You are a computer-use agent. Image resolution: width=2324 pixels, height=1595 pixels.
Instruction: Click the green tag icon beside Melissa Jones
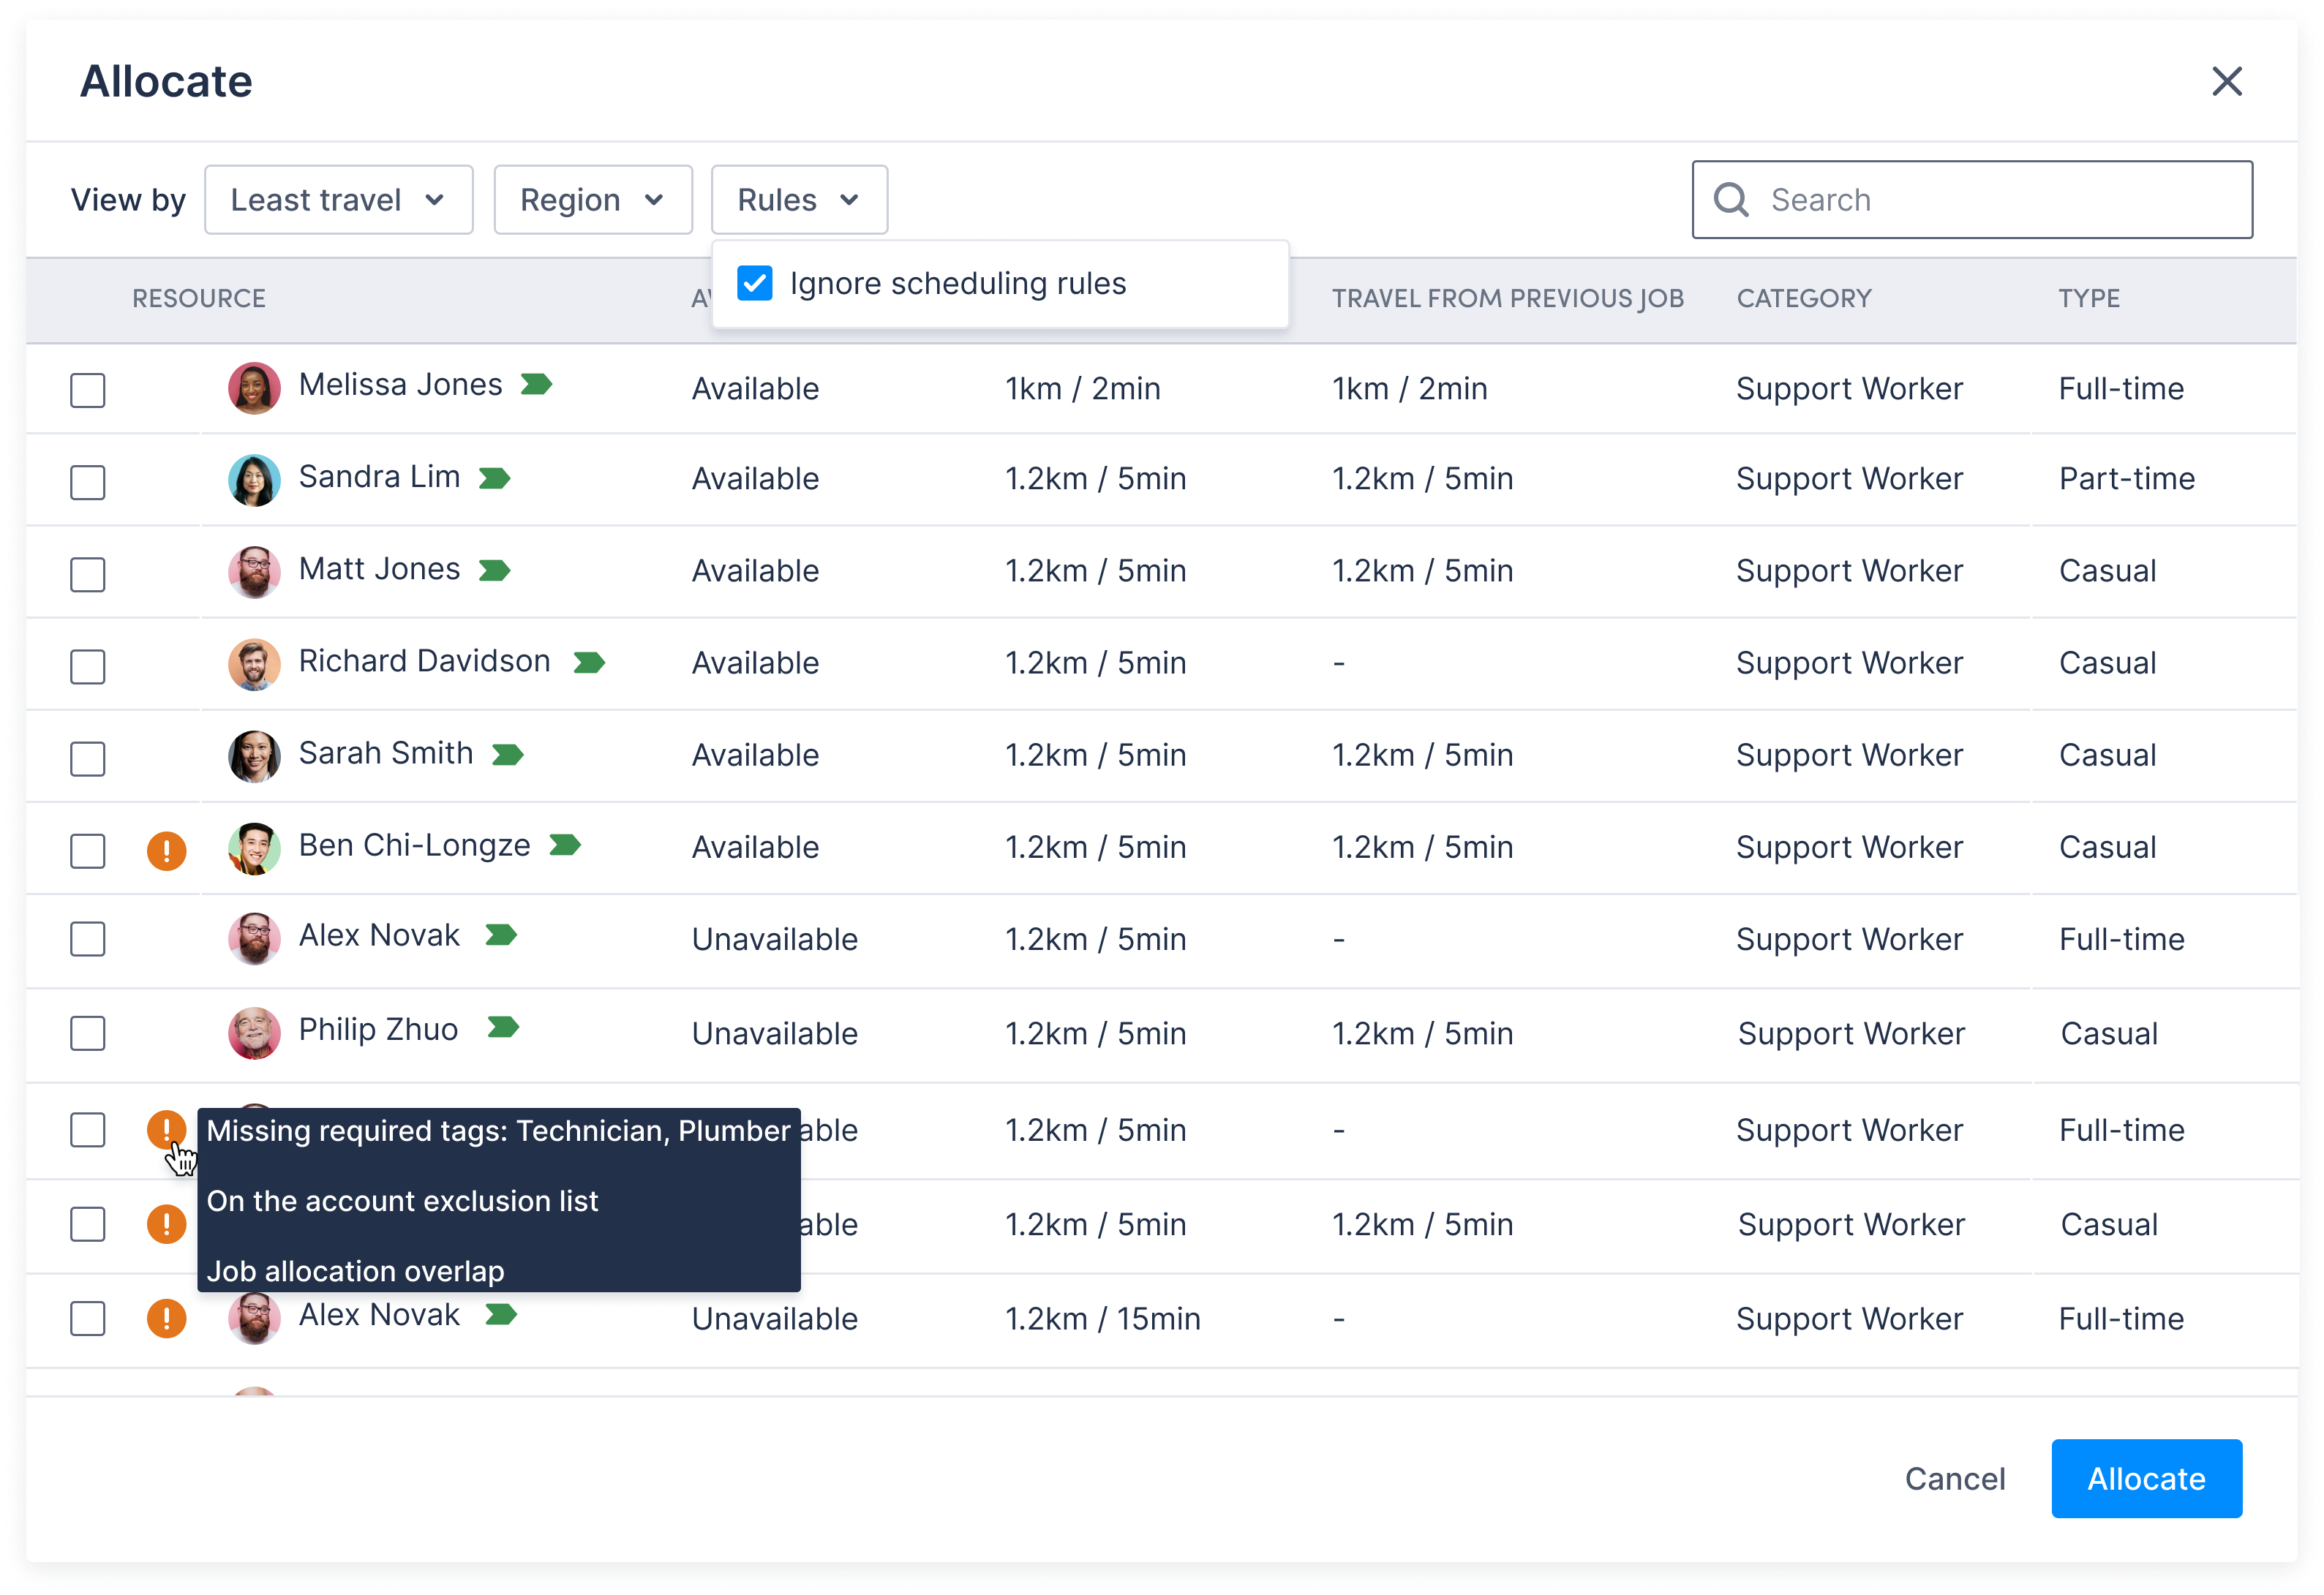click(x=536, y=385)
